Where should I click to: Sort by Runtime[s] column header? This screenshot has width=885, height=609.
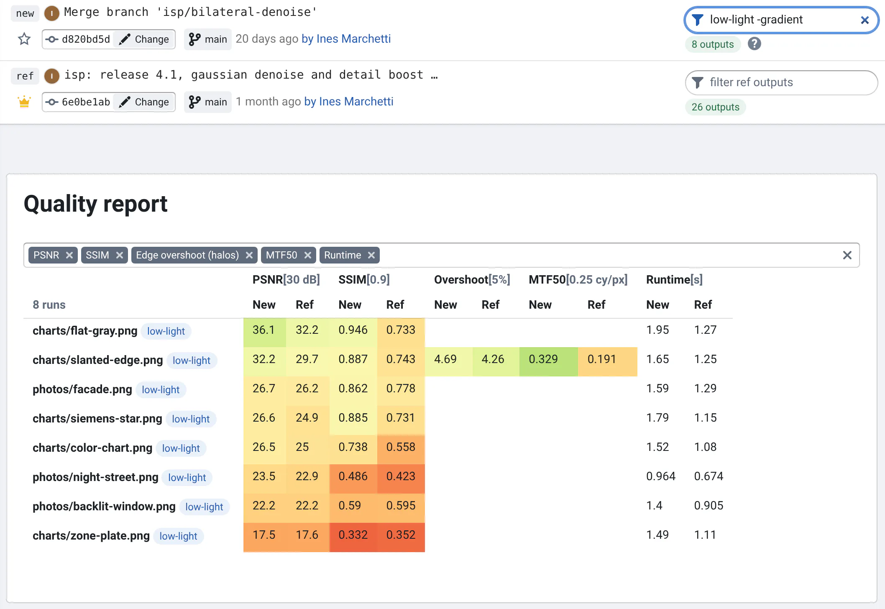coord(674,279)
